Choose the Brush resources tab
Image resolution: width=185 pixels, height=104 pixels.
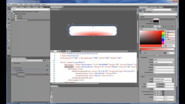(x=172, y=27)
